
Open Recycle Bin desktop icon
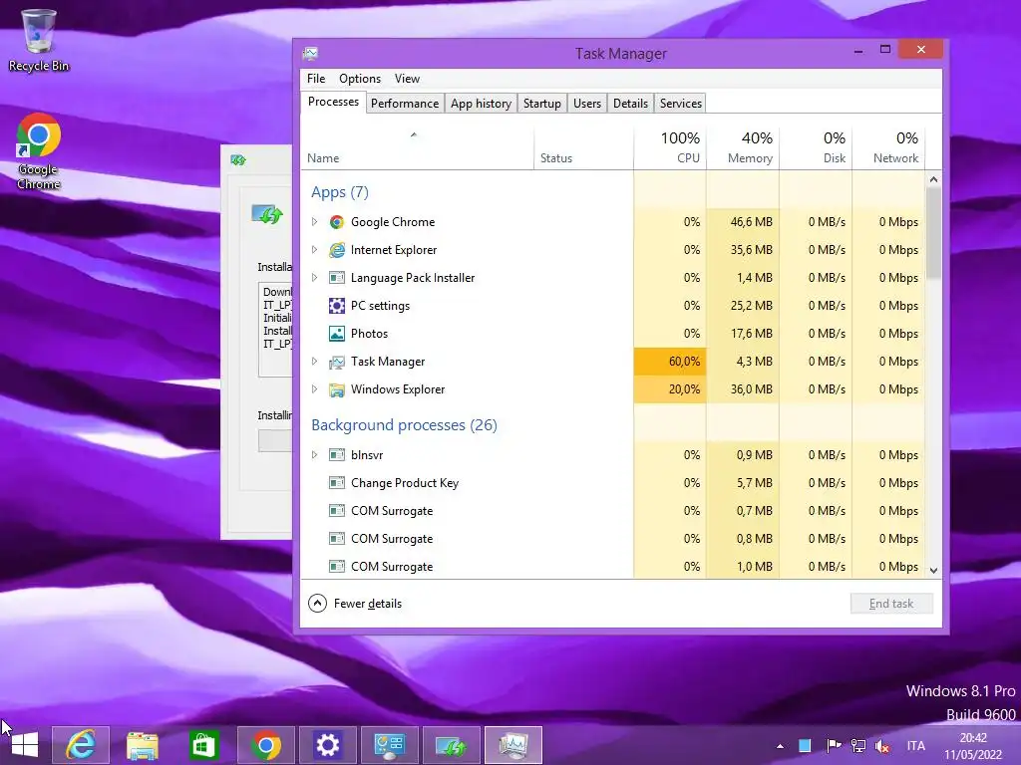click(39, 40)
